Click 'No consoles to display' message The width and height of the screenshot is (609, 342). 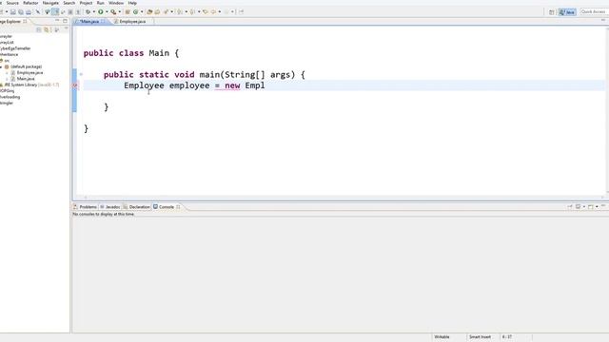point(104,214)
